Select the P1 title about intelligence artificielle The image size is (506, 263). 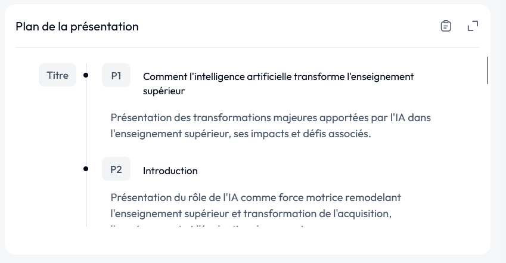click(278, 83)
